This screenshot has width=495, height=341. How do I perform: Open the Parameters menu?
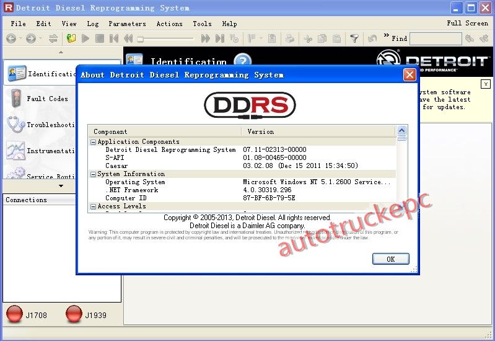pyautogui.click(x=127, y=24)
